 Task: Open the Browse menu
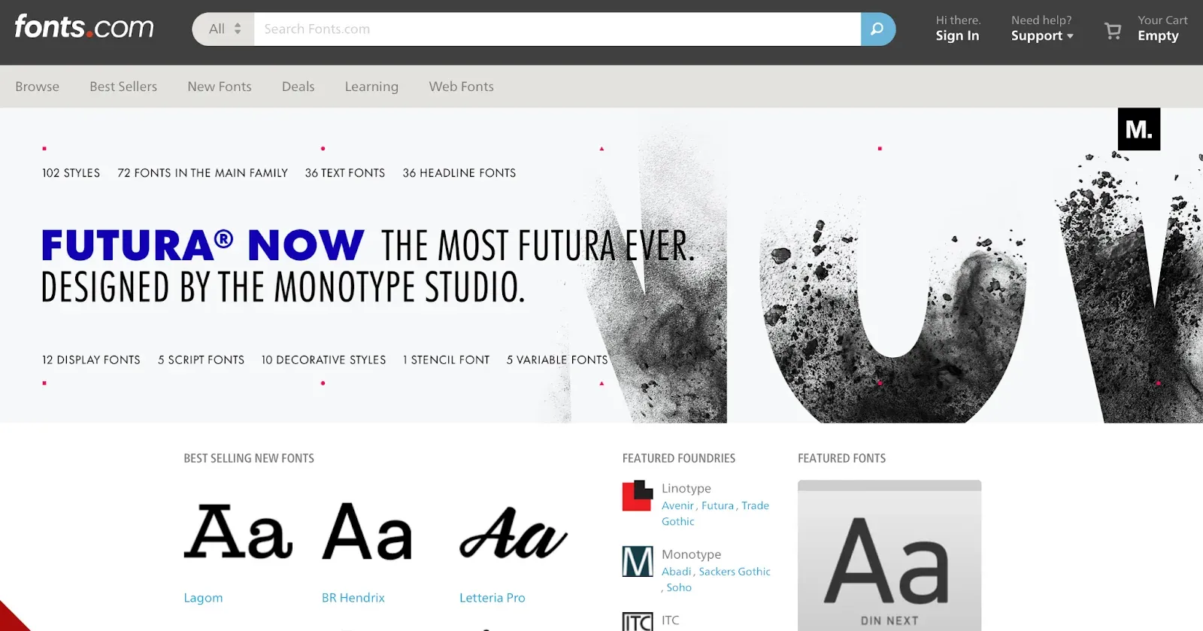tap(37, 86)
